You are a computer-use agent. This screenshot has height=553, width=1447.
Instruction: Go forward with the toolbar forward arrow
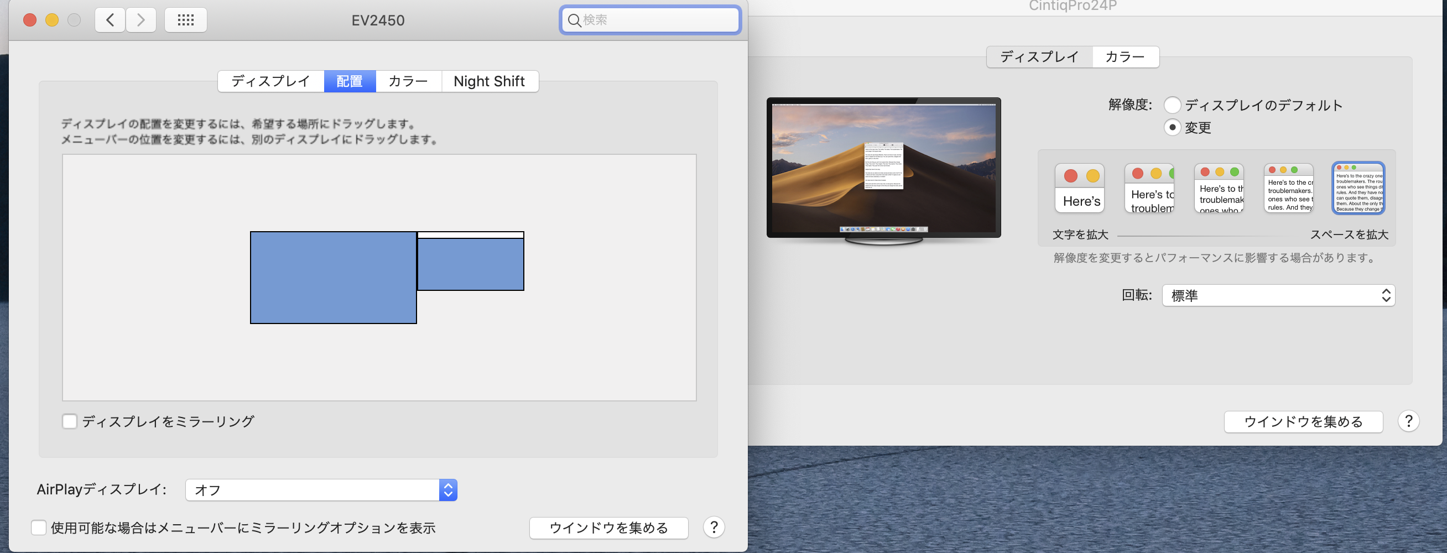coord(141,20)
